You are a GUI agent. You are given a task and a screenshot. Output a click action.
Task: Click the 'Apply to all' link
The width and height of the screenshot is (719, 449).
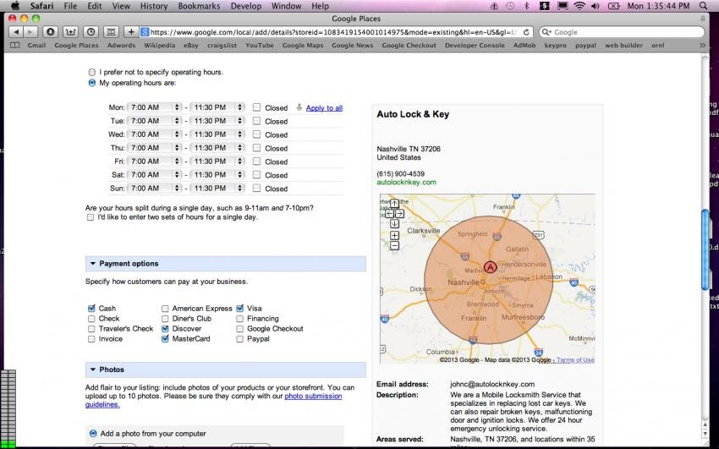click(x=324, y=108)
